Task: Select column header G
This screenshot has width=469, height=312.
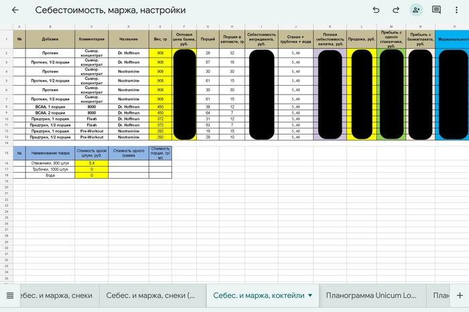Action: pyautogui.click(x=208, y=27)
